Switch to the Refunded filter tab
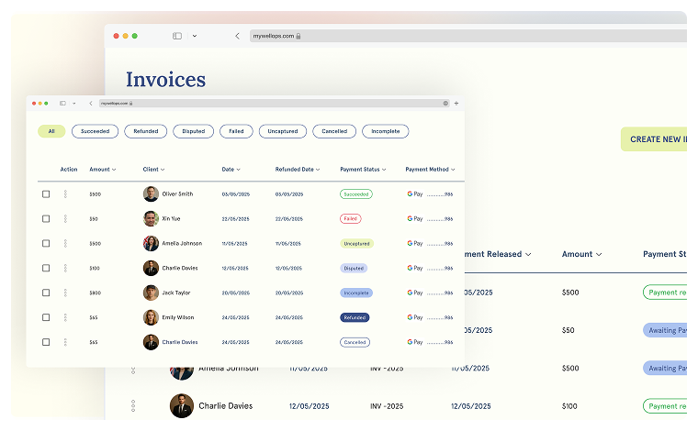 [x=145, y=131]
